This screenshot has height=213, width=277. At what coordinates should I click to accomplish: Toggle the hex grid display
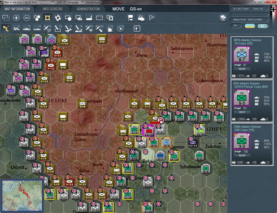37,18
